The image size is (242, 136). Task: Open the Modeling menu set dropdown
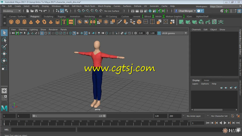pos(12,11)
